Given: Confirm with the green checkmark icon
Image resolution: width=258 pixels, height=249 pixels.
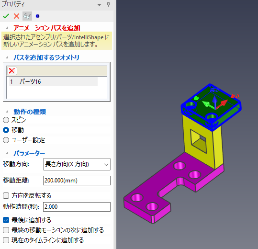Looking at the screenshot, I should coord(6,16).
